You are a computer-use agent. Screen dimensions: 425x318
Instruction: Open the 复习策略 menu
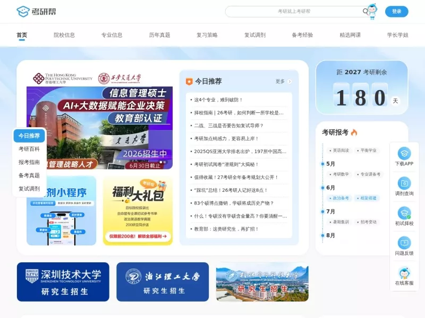coord(207,35)
